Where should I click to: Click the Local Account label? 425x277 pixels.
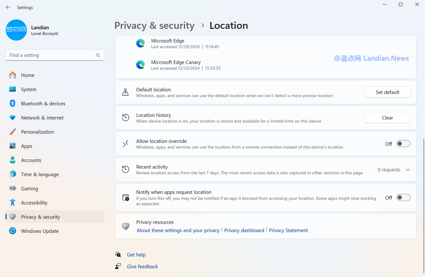click(44, 33)
